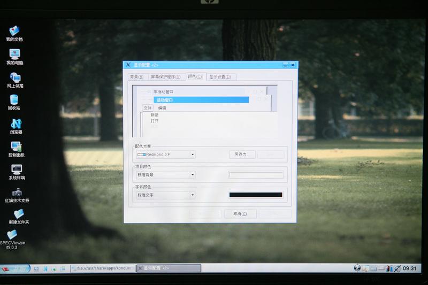The width and height of the screenshot is (428, 285).
Task: Click the X window-menu icon in the 显示配置 title bar
Action: pyautogui.click(x=128, y=65)
